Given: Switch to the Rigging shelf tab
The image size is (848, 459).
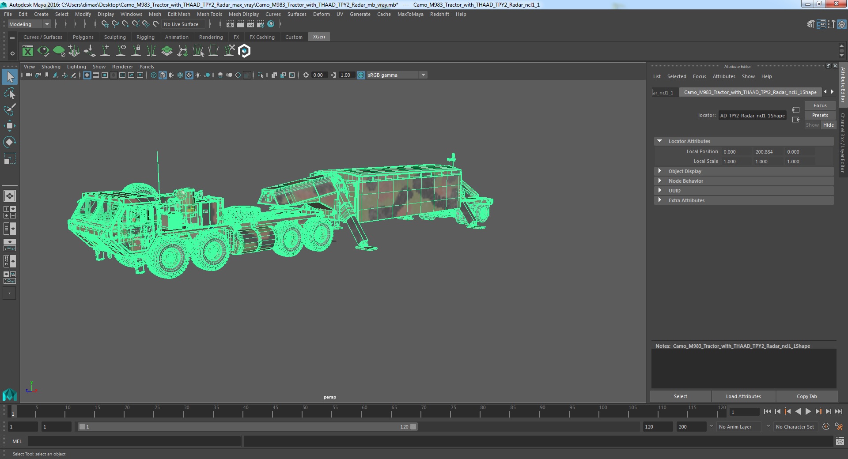Looking at the screenshot, I should pos(145,37).
